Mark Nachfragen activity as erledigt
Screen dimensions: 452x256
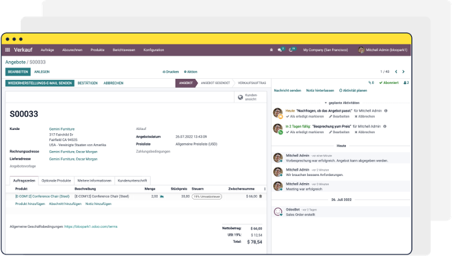(x=305, y=116)
